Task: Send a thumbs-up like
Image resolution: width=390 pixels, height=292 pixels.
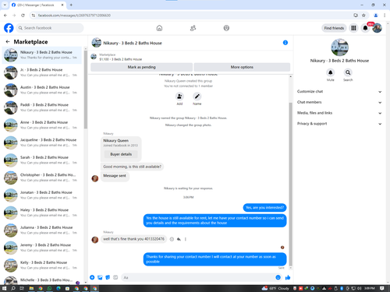Action: (x=288, y=277)
